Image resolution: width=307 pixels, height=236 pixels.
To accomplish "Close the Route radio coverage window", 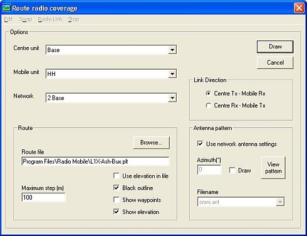I will click(299, 8).
